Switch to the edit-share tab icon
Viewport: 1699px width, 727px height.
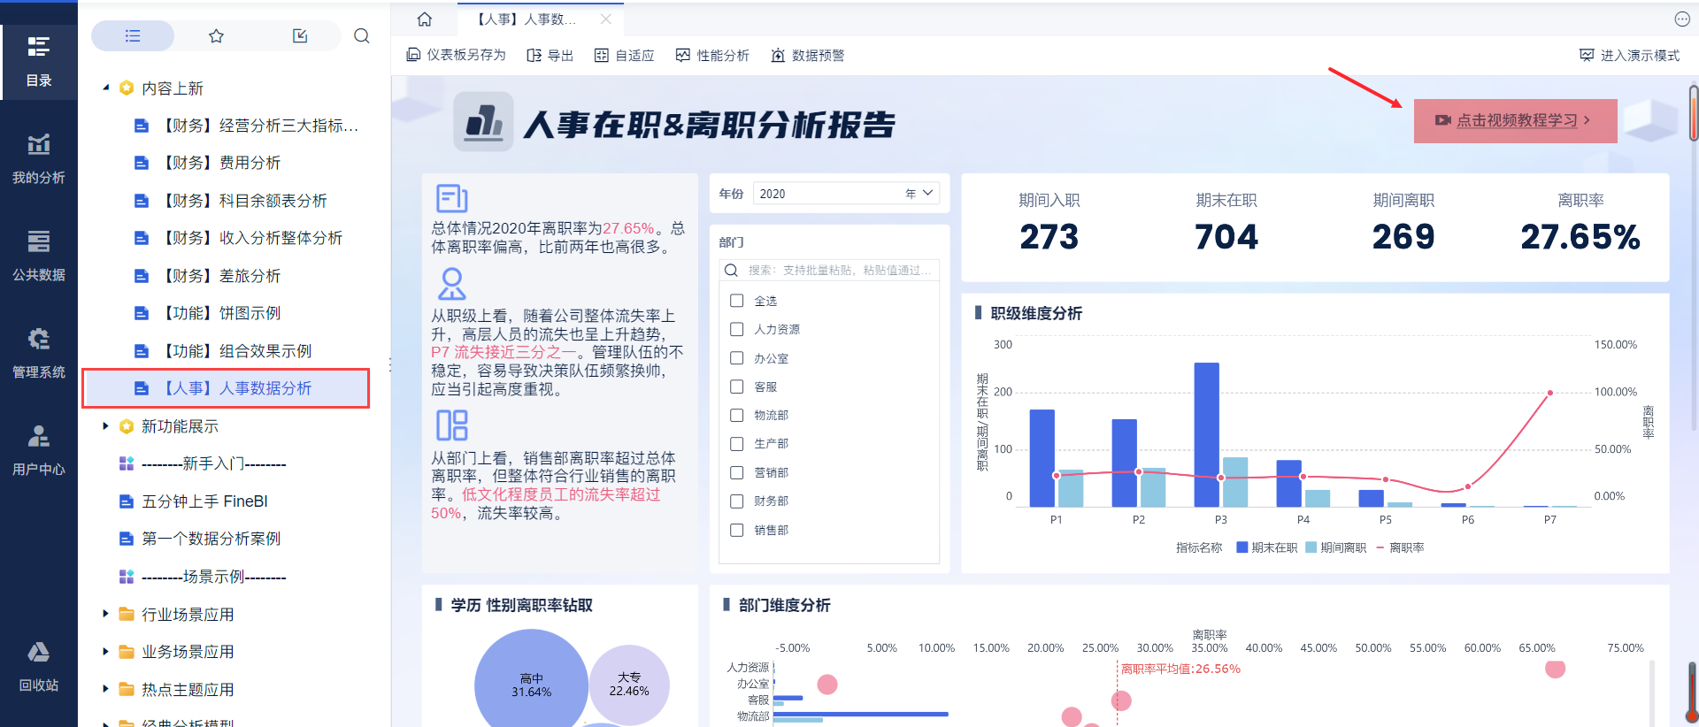[x=300, y=35]
